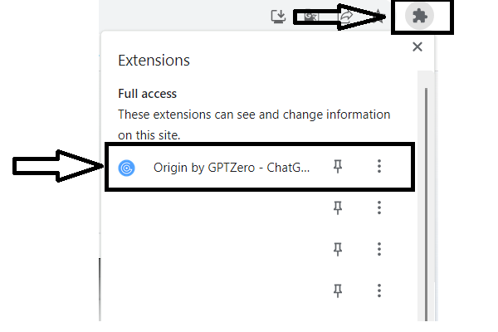
Task: Select the last visible extension row
Action: [216, 290]
